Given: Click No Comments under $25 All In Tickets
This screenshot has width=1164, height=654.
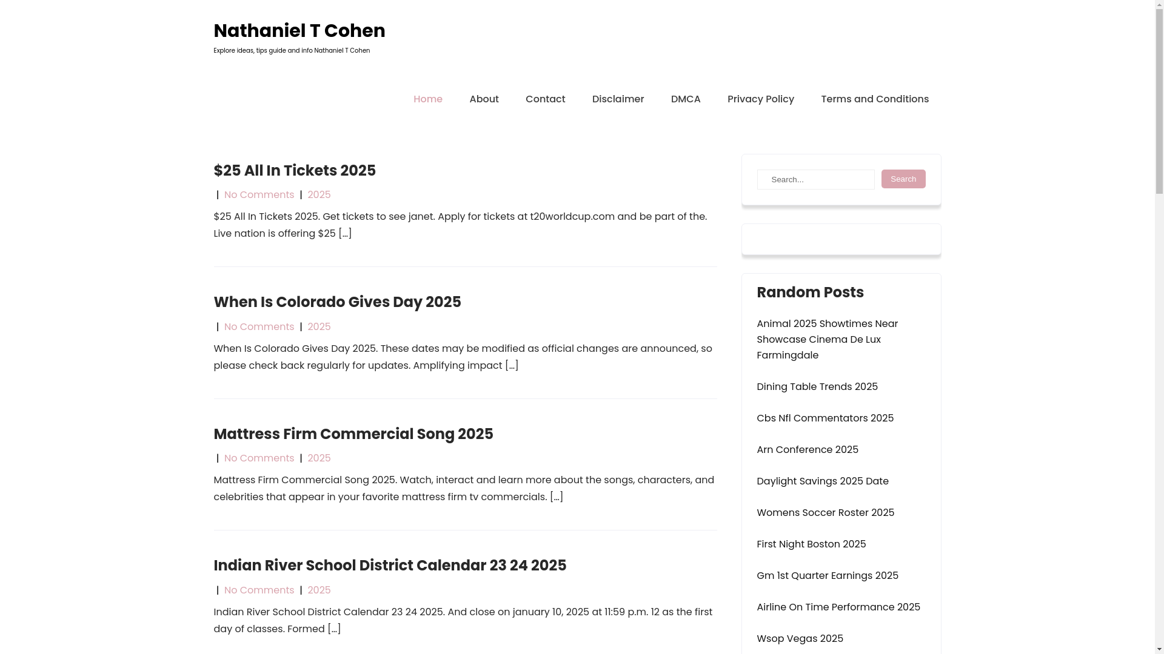Looking at the screenshot, I should (259, 195).
